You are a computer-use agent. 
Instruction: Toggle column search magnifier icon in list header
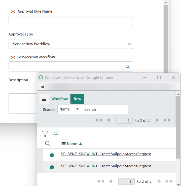tap(48, 144)
